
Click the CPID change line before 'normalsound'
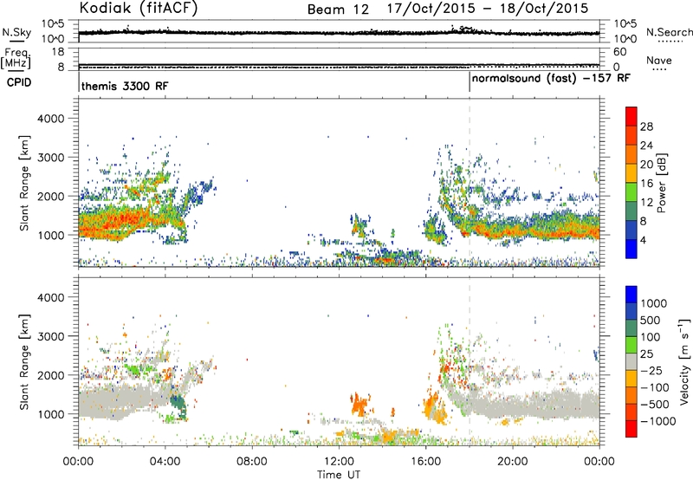click(x=470, y=81)
